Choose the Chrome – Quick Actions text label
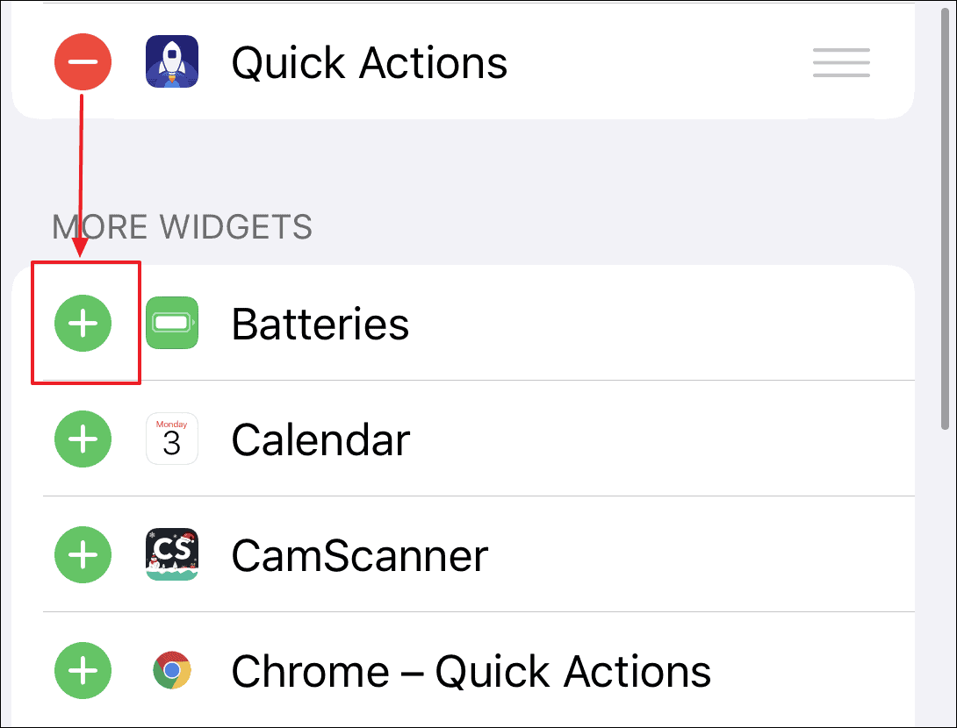 [x=471, y=672]
